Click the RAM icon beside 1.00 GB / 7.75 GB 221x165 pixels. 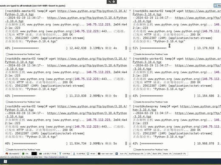point(40,154)
